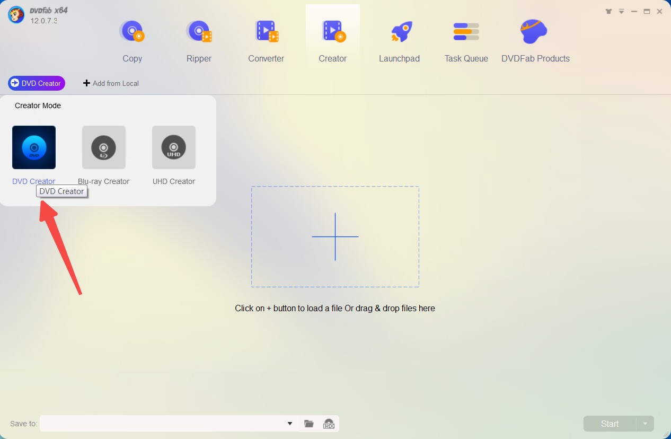This screenshot has width=671, height=439.
Task: Open the skin theme shirt icon
Action: pyautogui.click(x=608, y=11)
